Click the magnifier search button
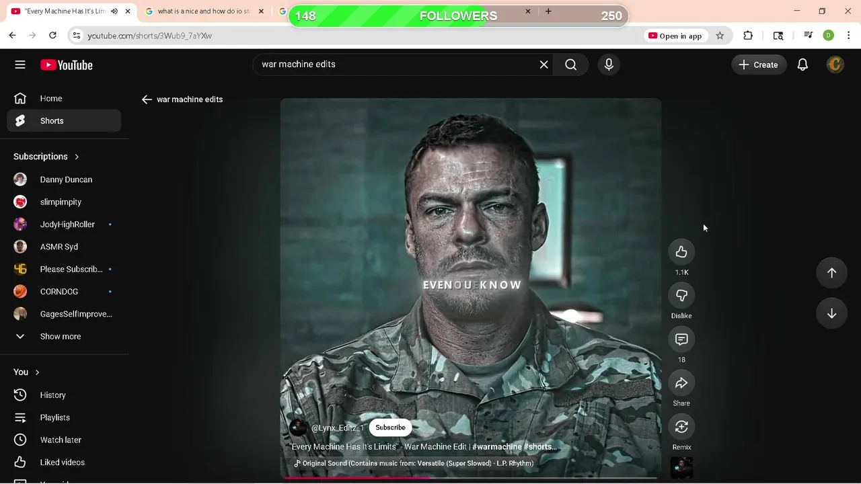Screen dimensions: 861x484 (x=570, y=65)
